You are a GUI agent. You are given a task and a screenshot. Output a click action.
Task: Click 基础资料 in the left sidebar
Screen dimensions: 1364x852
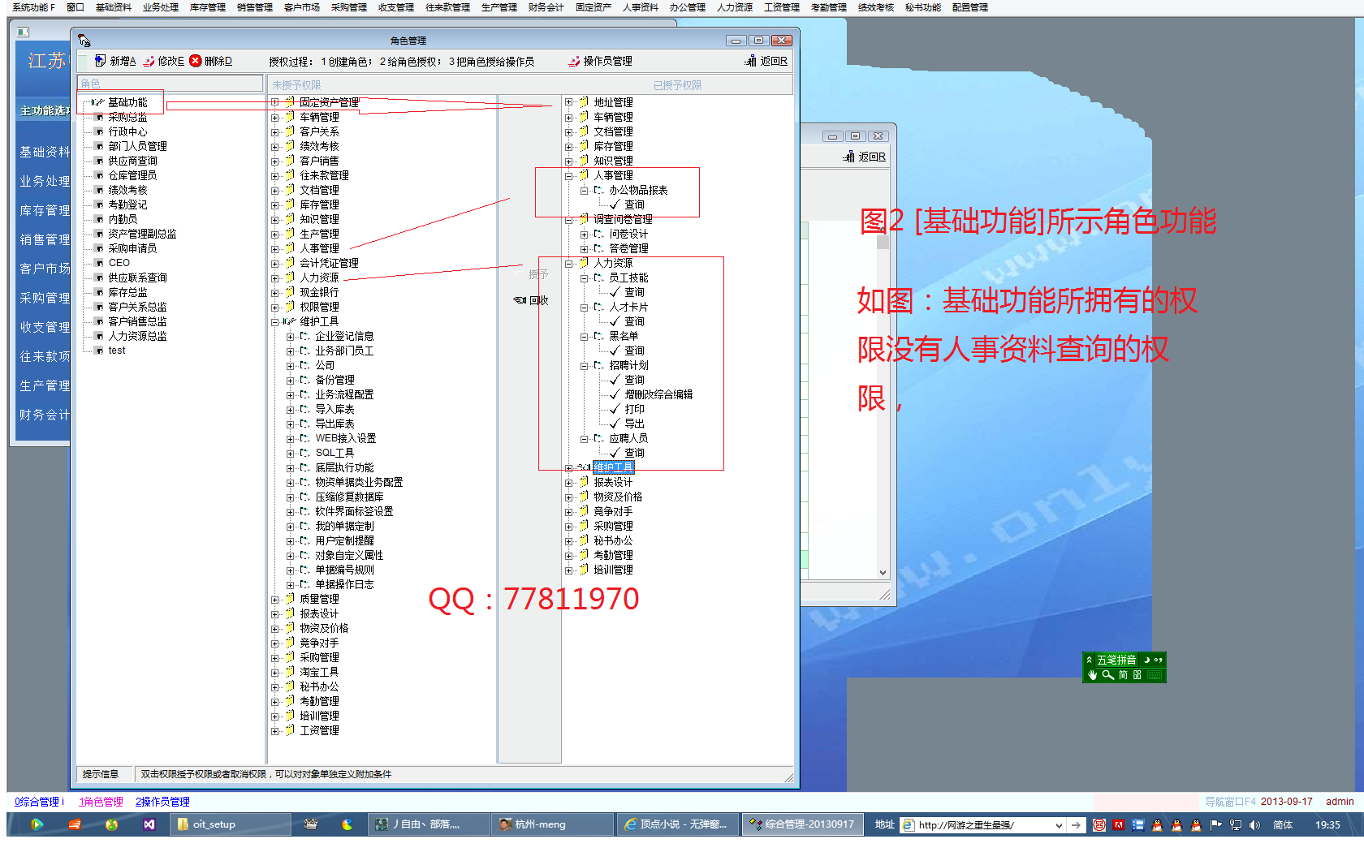(45, 152)
